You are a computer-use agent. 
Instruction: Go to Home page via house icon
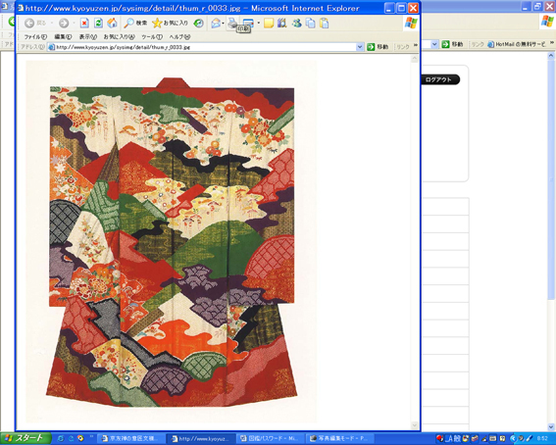coord(113,23)
